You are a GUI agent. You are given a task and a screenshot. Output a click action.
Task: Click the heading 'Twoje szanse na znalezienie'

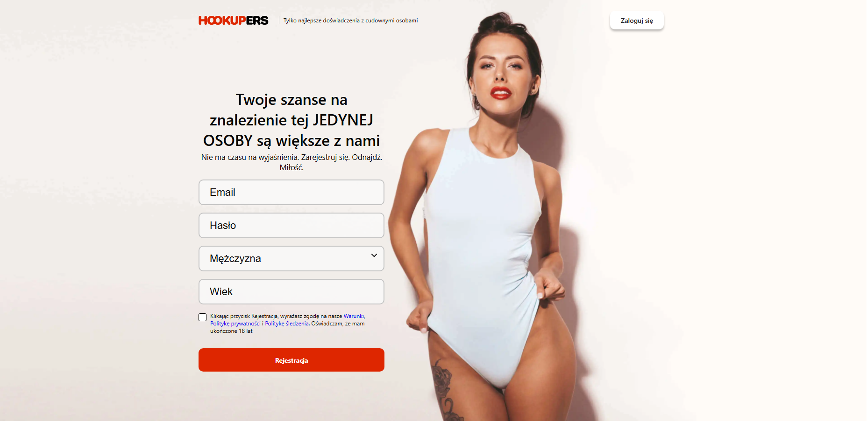pos(291,120)
